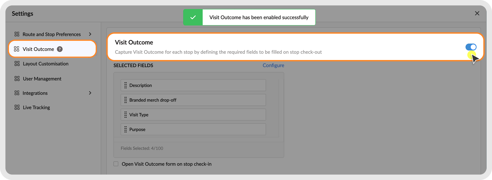Viewport: 492px width, 180px height.
Task: Close the Settings dialog
Action: [477, 13]
